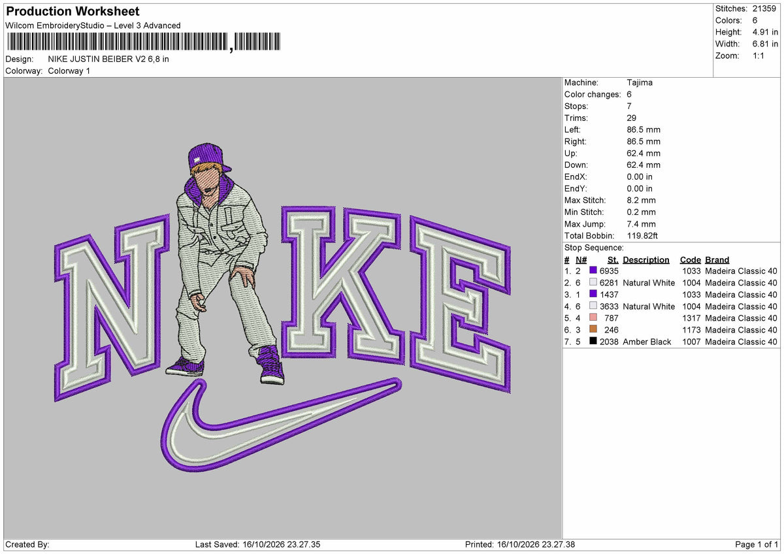
Task: Select stitch count "6935" in stop 1
Action: 609,271
